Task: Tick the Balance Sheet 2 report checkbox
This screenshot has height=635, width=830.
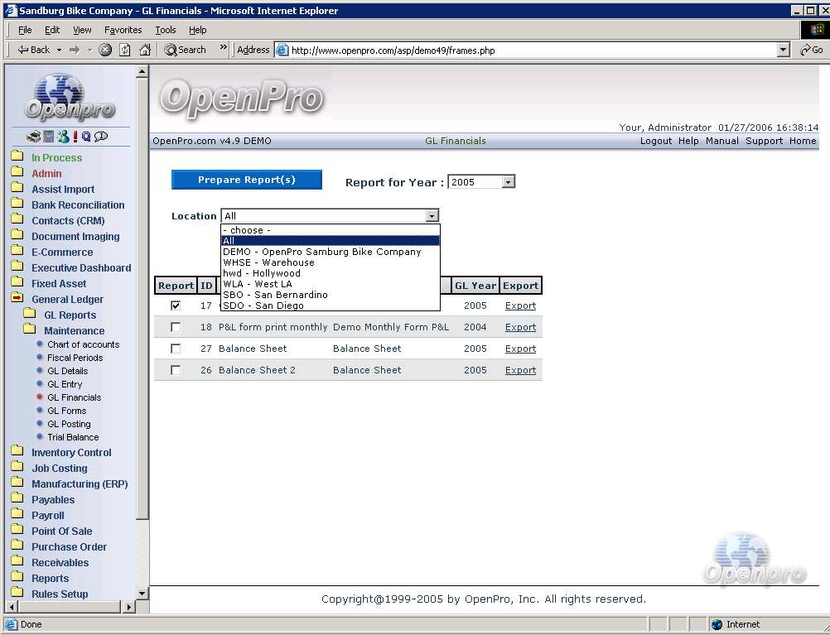Action: [176, 370]
